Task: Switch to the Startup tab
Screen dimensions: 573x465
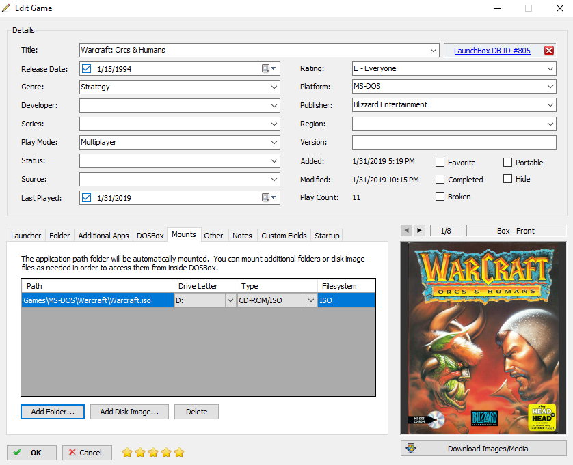Action: 327,236
